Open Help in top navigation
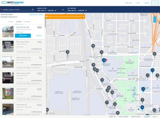 [x=138, y=3]
